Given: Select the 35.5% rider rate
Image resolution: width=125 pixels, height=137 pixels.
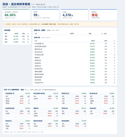Looking at the screenshot, I should pos(21,113).
